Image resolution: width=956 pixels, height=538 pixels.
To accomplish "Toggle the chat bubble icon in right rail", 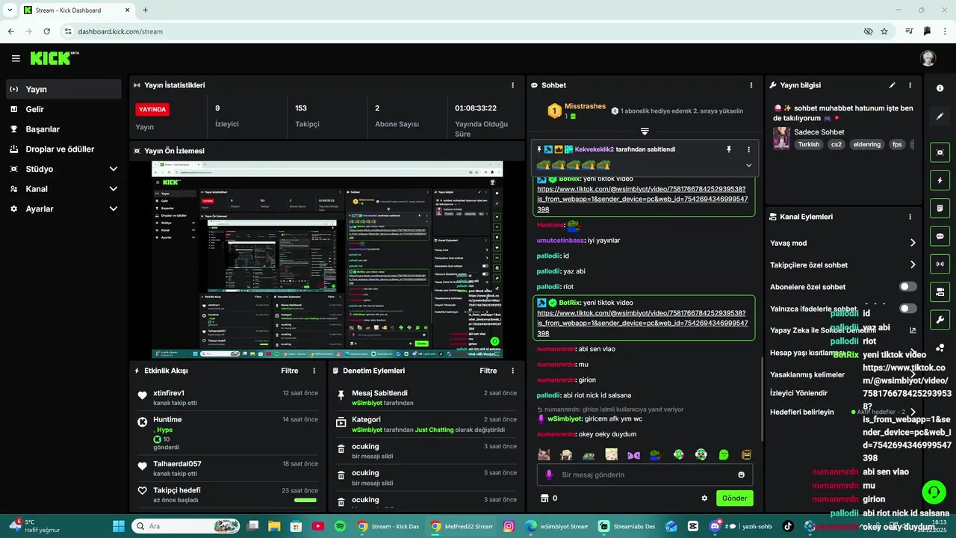I will 940,236.
